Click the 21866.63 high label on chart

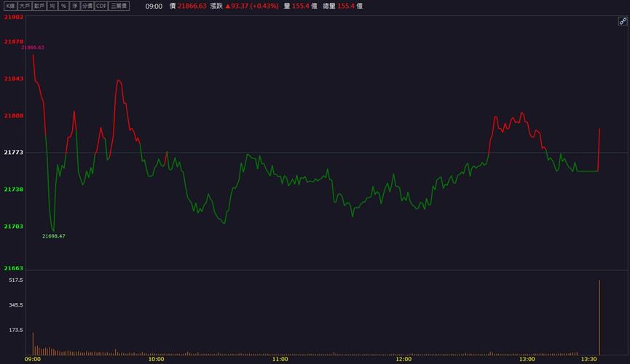click(33, 47)
